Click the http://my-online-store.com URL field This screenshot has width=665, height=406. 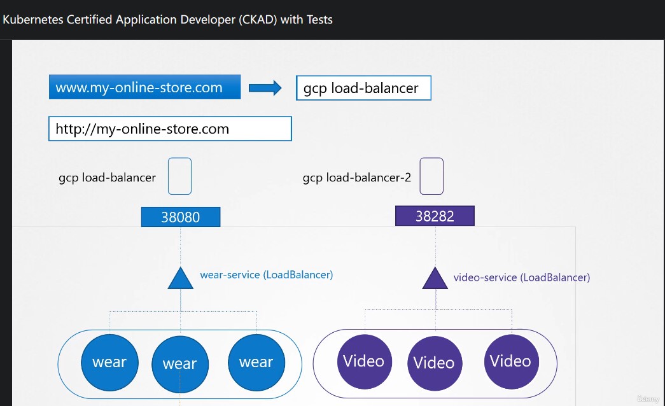pyautogui.click(x=170, y=129)
